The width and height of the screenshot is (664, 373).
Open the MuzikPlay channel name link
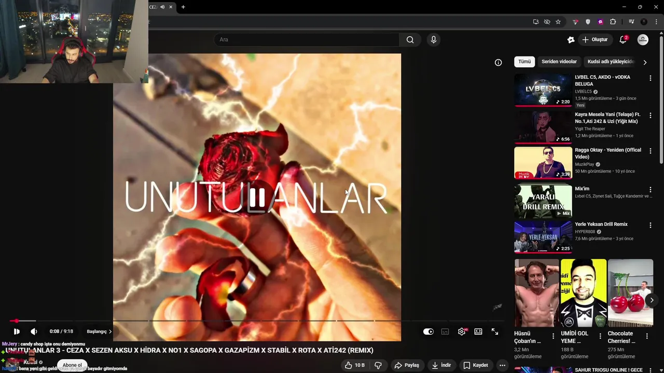(585, 164)
